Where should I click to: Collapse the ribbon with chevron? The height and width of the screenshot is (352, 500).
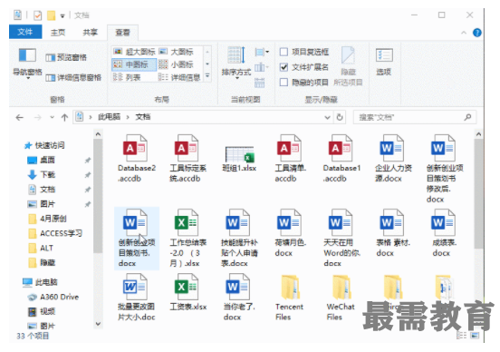click(x=464, y=33)
